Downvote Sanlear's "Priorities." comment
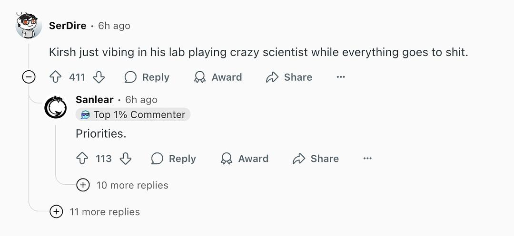This screenshot has height=236, width=514. pos(125,159)
